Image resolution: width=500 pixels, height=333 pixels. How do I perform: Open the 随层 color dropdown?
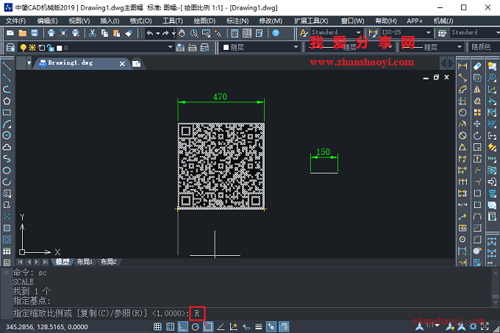296,47
